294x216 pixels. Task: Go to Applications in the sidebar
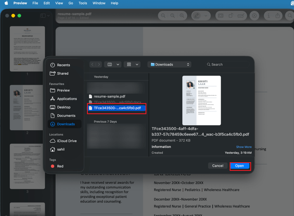tap(64, 99)
